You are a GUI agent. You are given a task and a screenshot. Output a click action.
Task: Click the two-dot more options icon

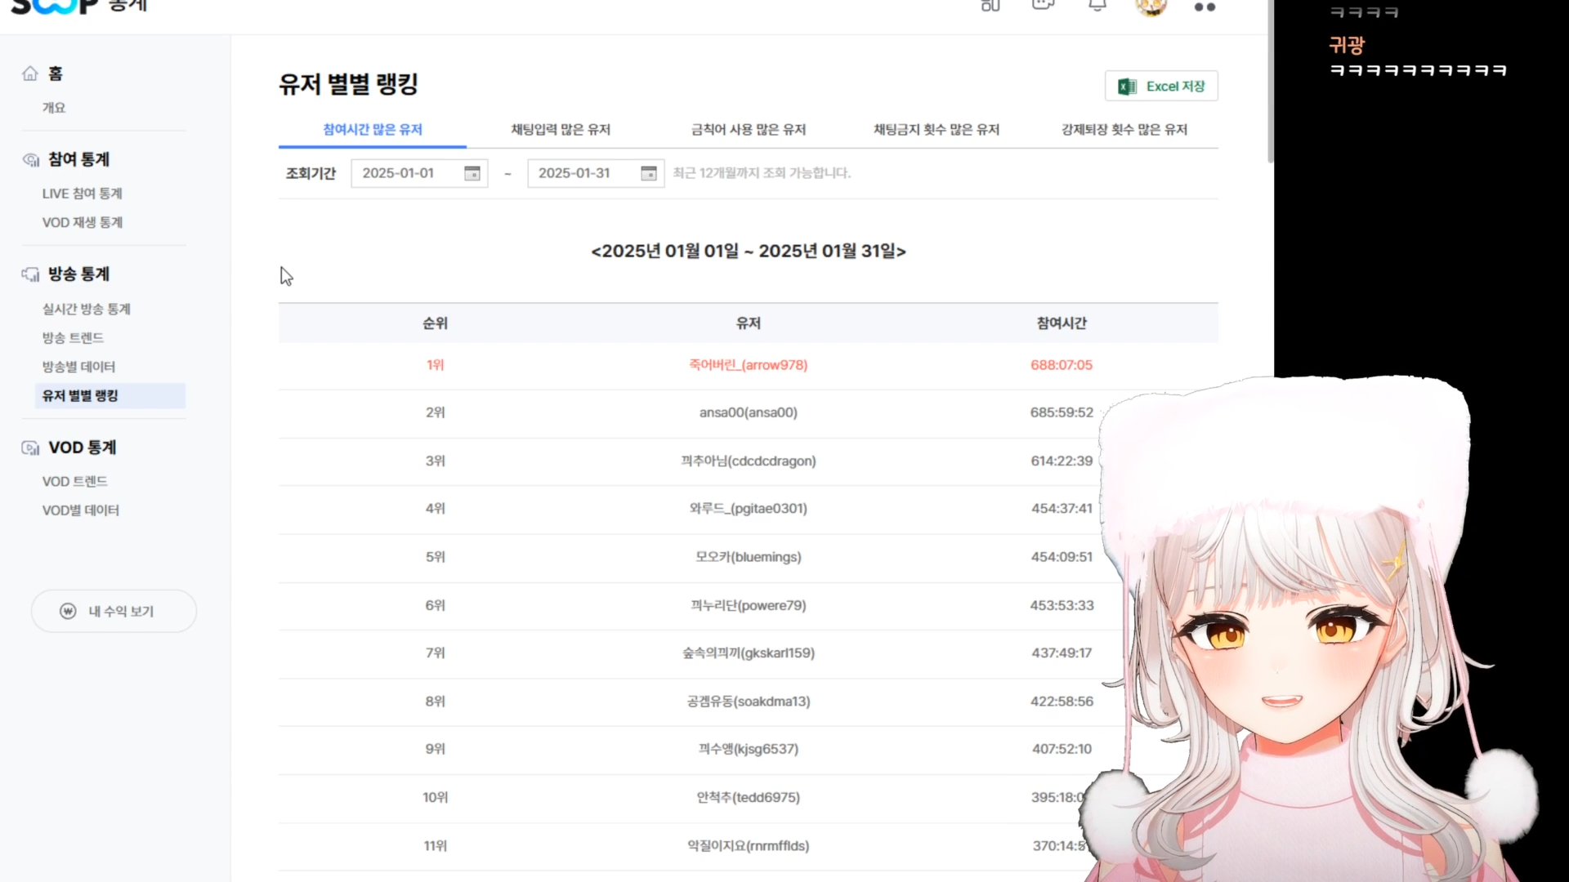point(1205,7)
